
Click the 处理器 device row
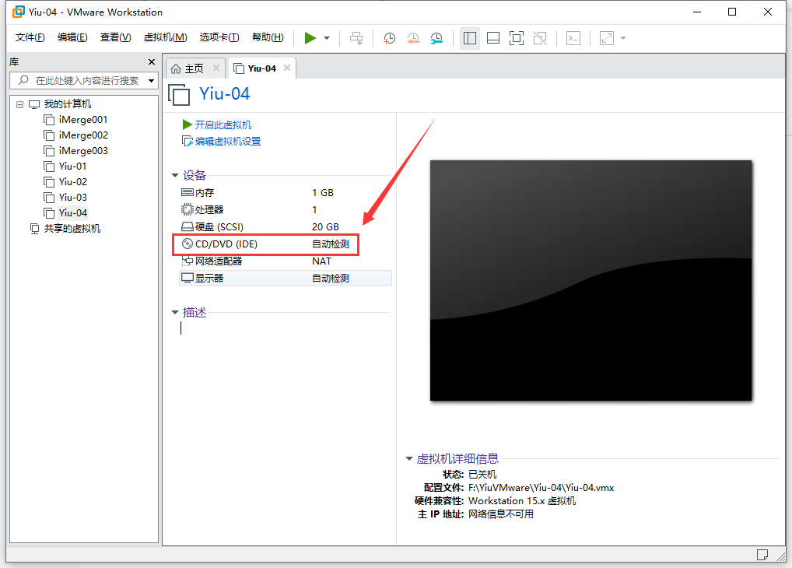pos(286,210)
